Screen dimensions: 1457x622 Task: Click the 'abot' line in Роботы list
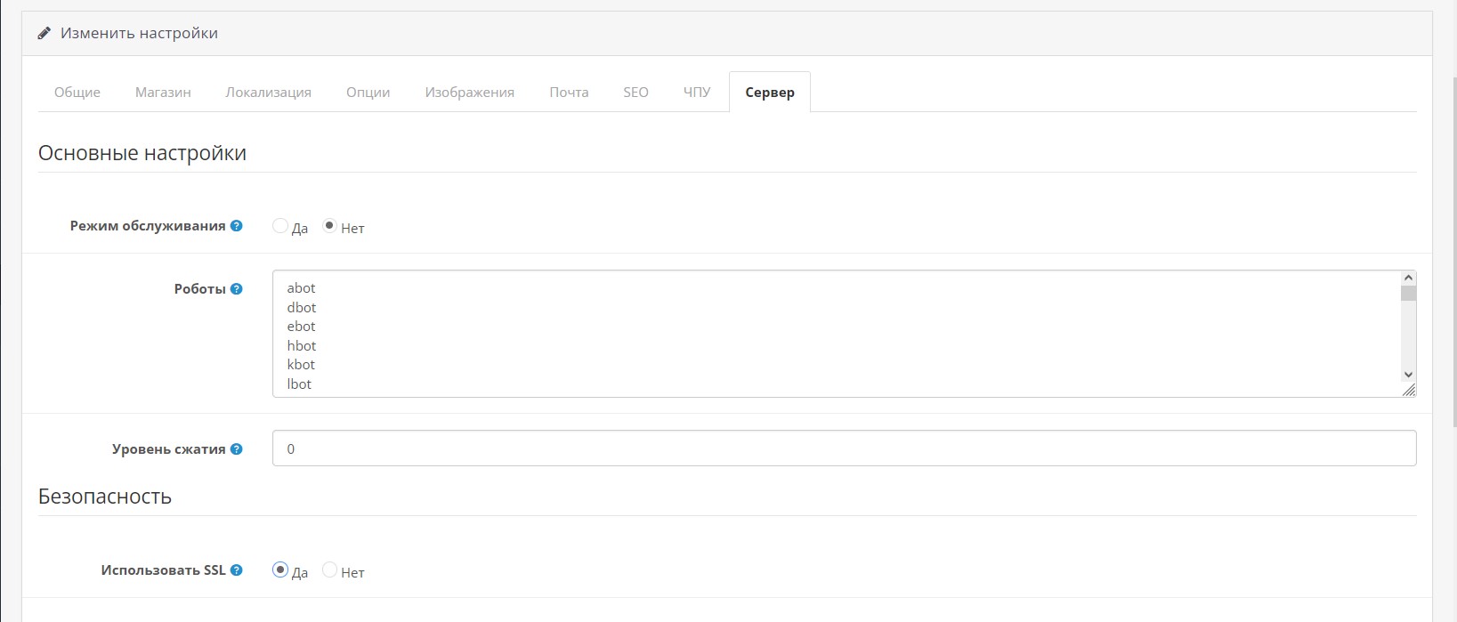tap(302, 288)
